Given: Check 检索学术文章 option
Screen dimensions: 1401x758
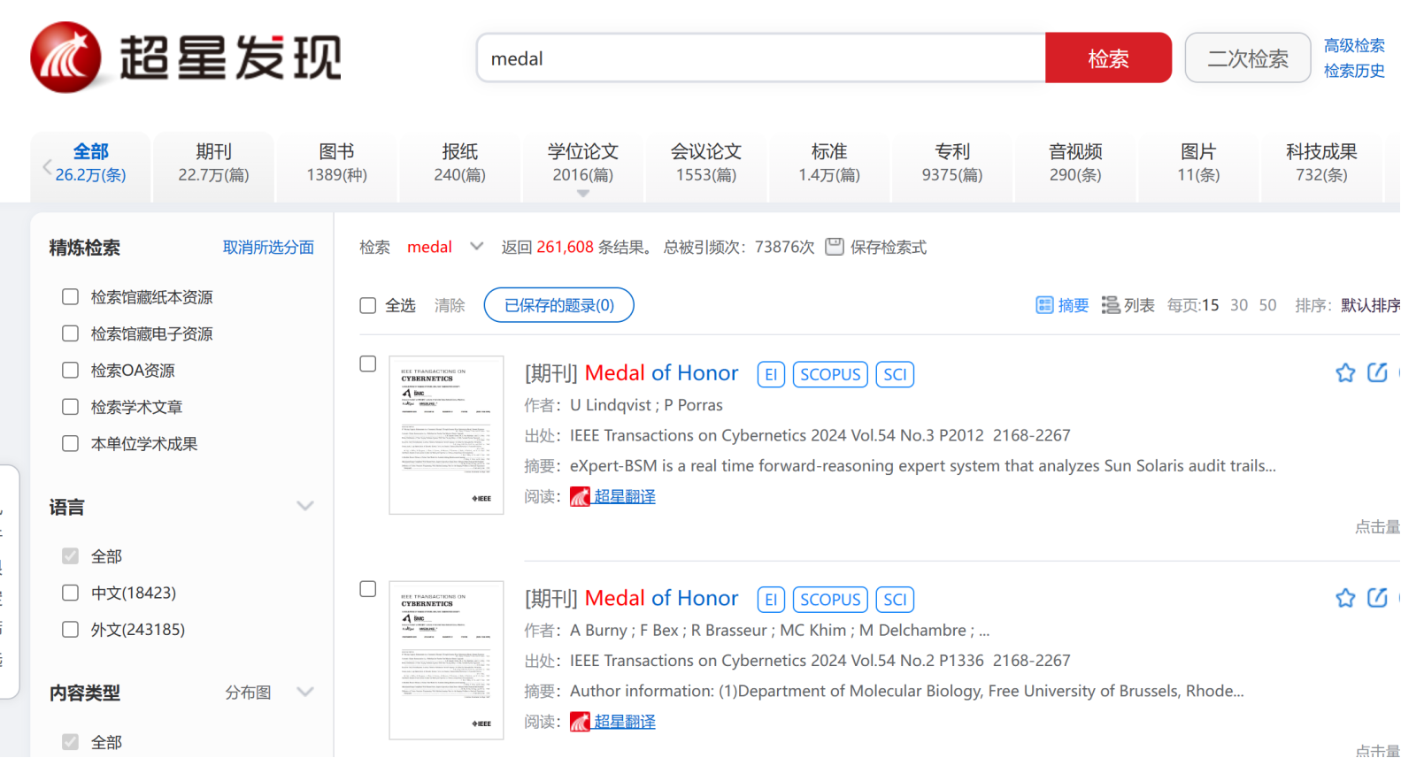Looking at the screenshot, I should coord(70,407).
